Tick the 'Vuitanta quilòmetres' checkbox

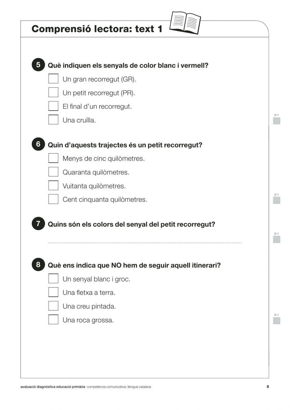click(53, 185)
